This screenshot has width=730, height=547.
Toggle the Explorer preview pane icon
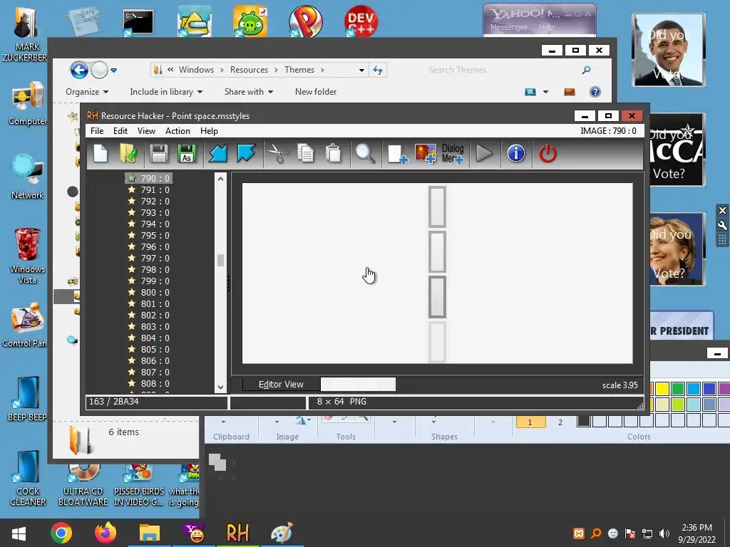(570, 92)
